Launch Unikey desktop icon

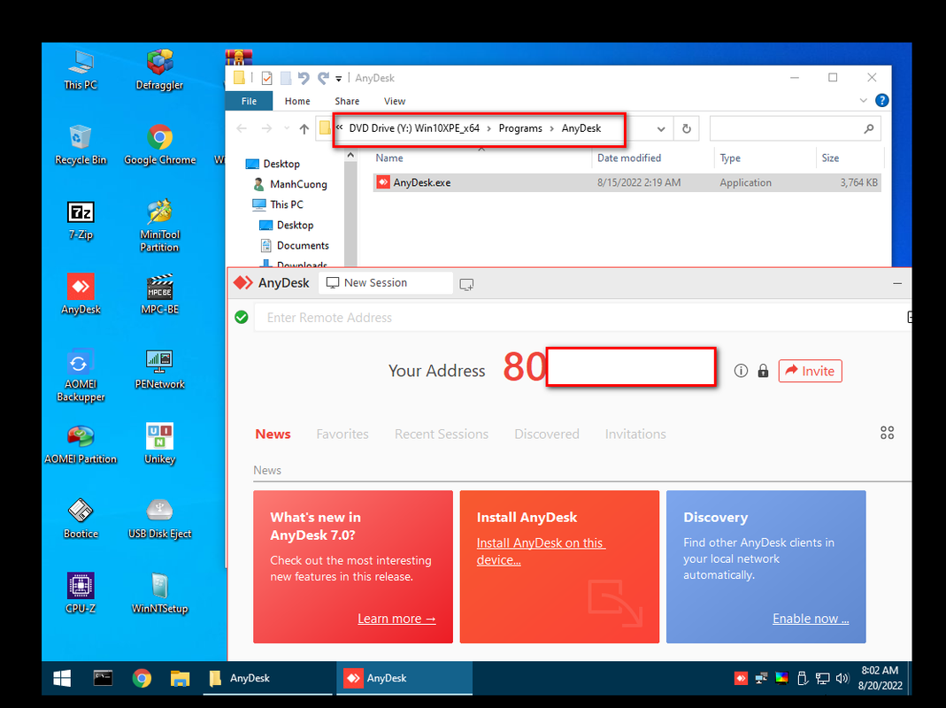160,443
